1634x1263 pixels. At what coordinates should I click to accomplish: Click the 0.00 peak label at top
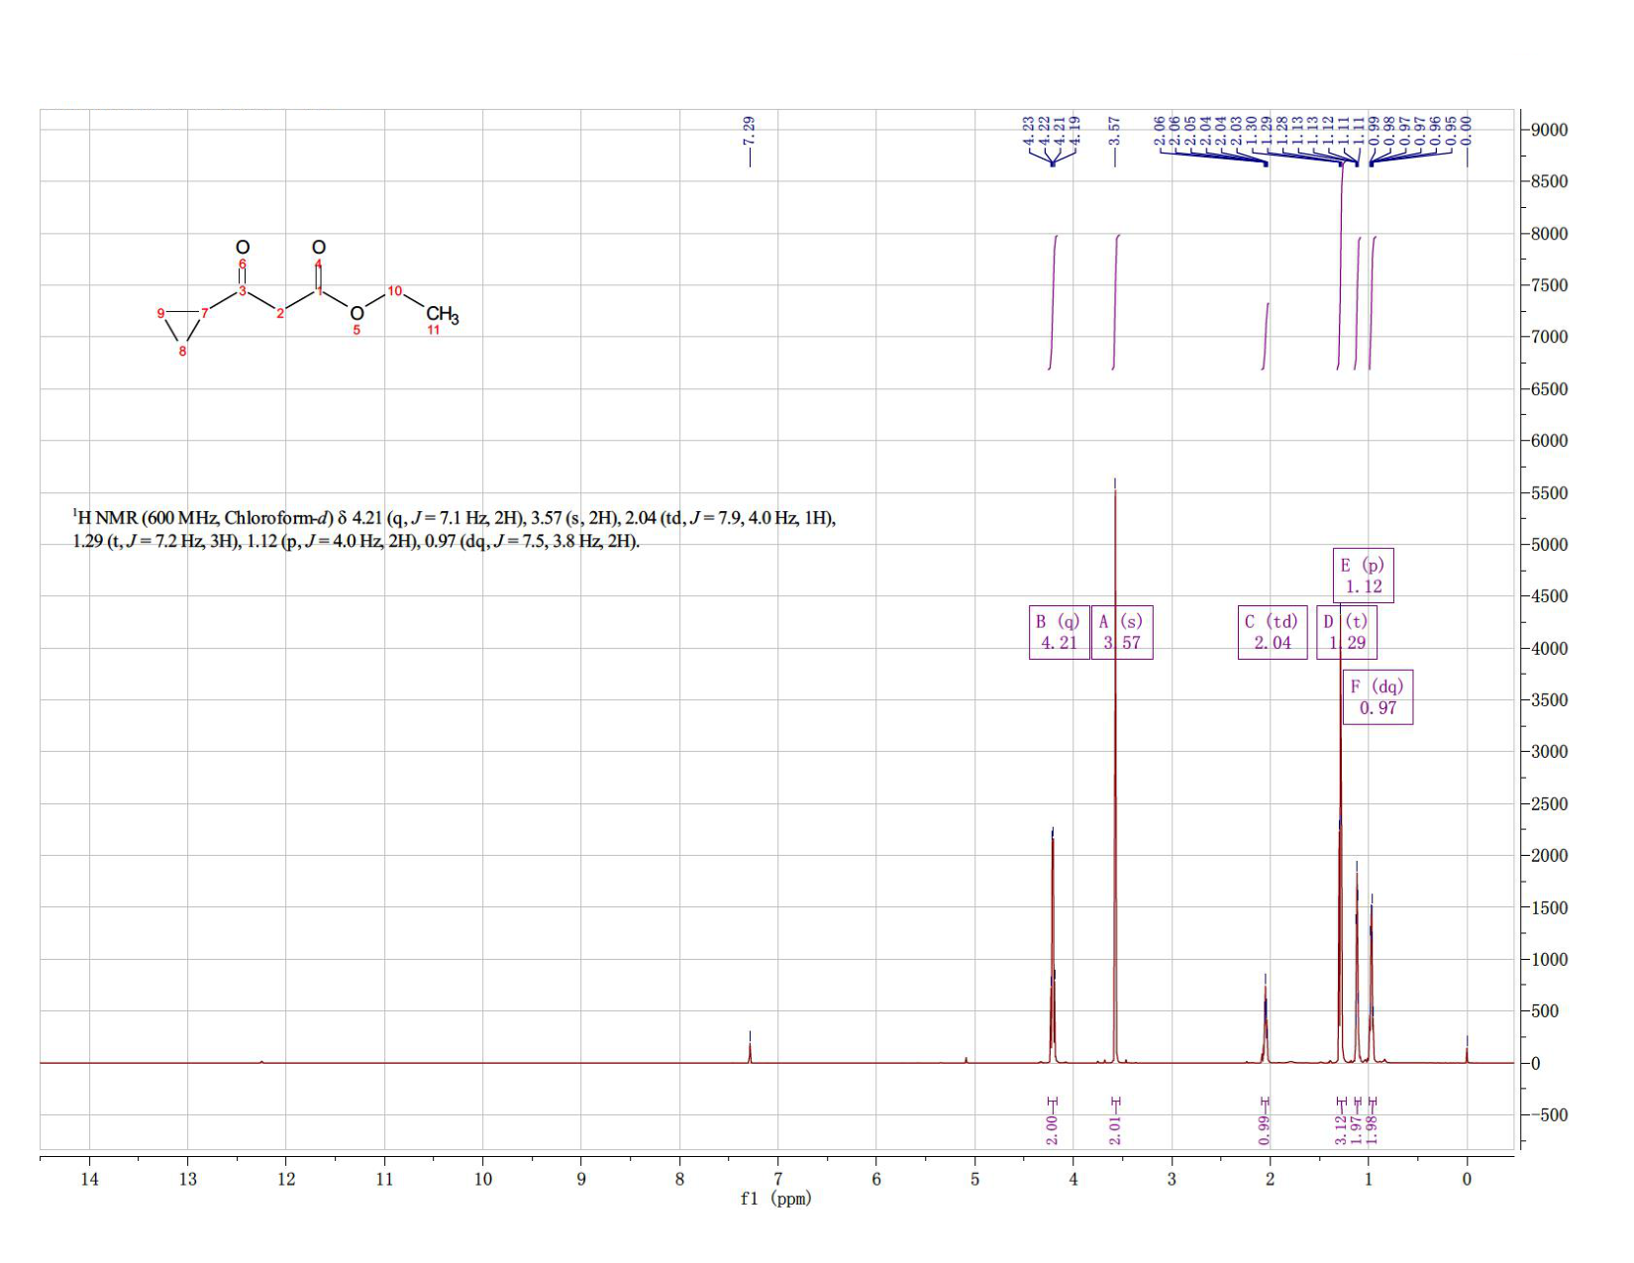(x=1467, y=130)
